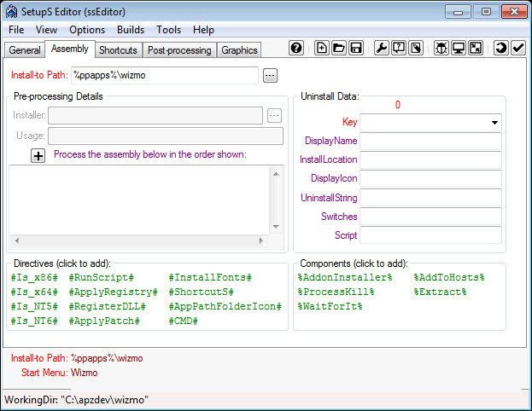Viewport: 532px width, 411px height.
Task: Click the assembly list right scroll arrow
Action: 261,240
